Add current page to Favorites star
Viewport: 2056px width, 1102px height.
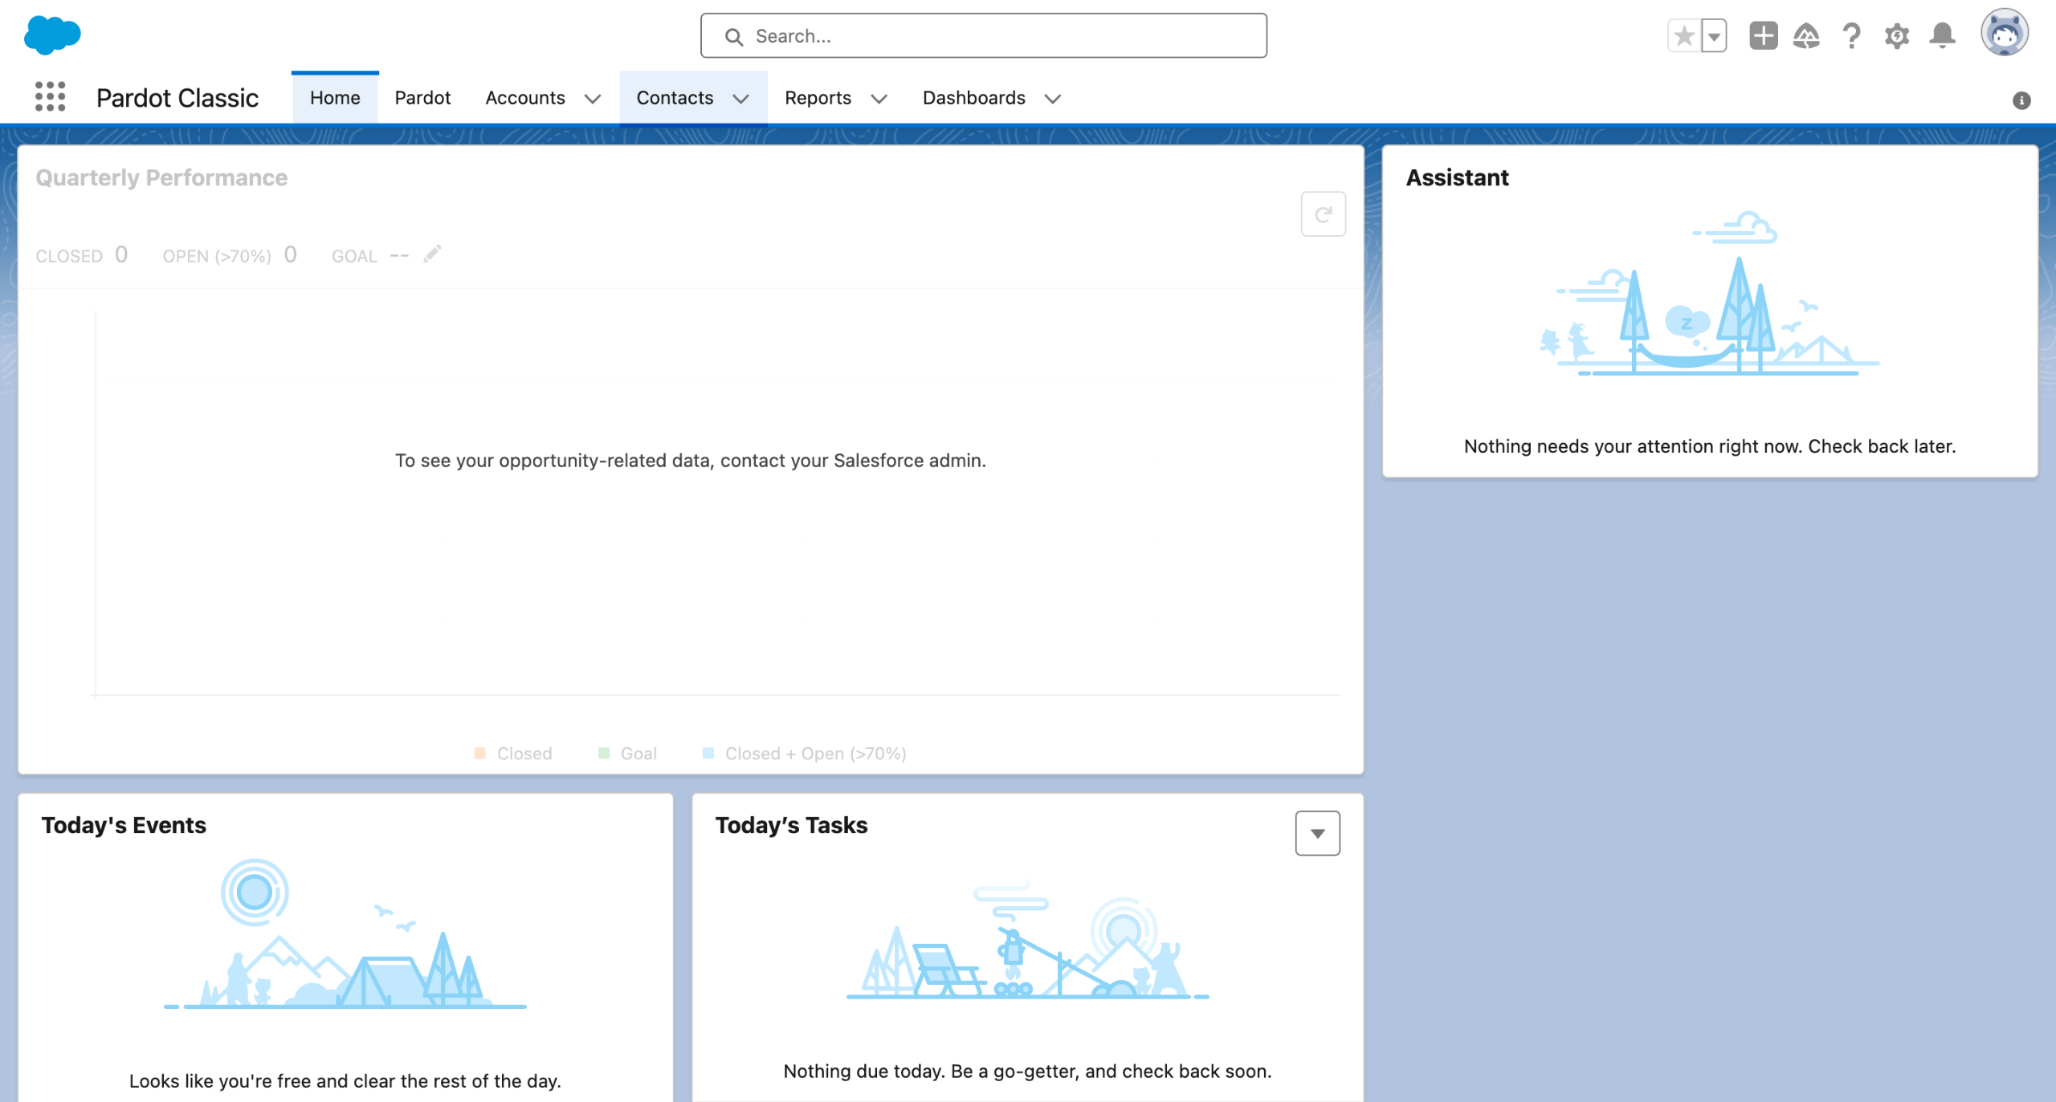[x=1684, y=36]
